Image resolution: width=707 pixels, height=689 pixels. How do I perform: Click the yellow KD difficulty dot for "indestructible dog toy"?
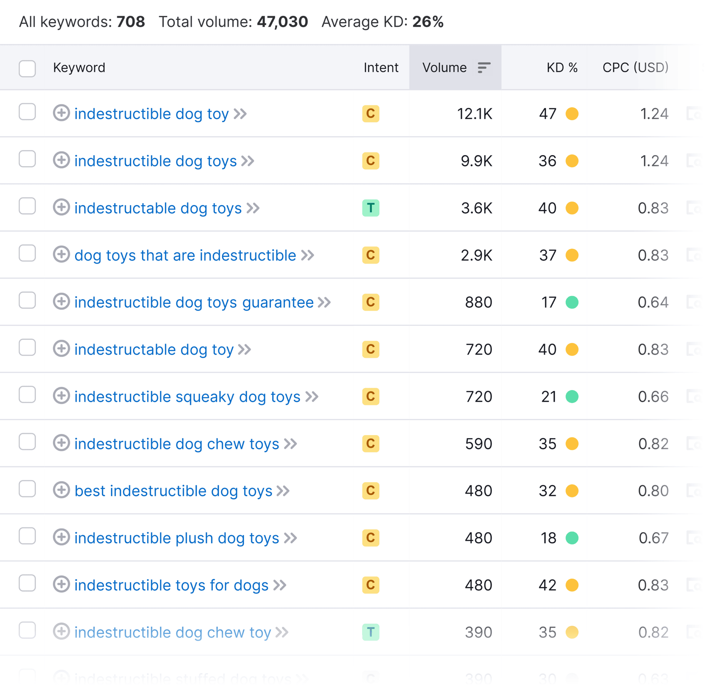click(571, 113)
